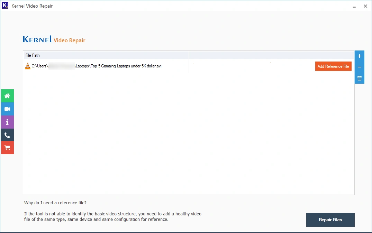Click the Kernel Video Repair logo
372x233 pixels.
click(54, 39)
